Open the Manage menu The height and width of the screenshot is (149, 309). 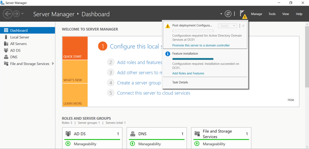pyautogui.click(x=256, y=14)
